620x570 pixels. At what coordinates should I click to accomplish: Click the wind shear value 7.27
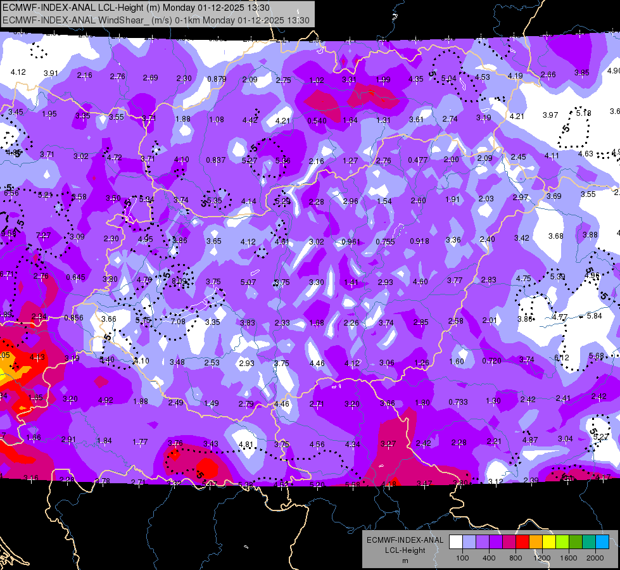point(43,236)
